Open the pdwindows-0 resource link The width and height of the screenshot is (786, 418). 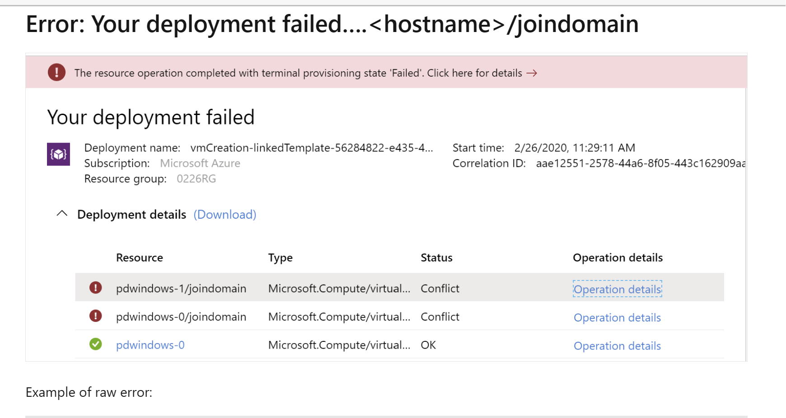(150, 345)
